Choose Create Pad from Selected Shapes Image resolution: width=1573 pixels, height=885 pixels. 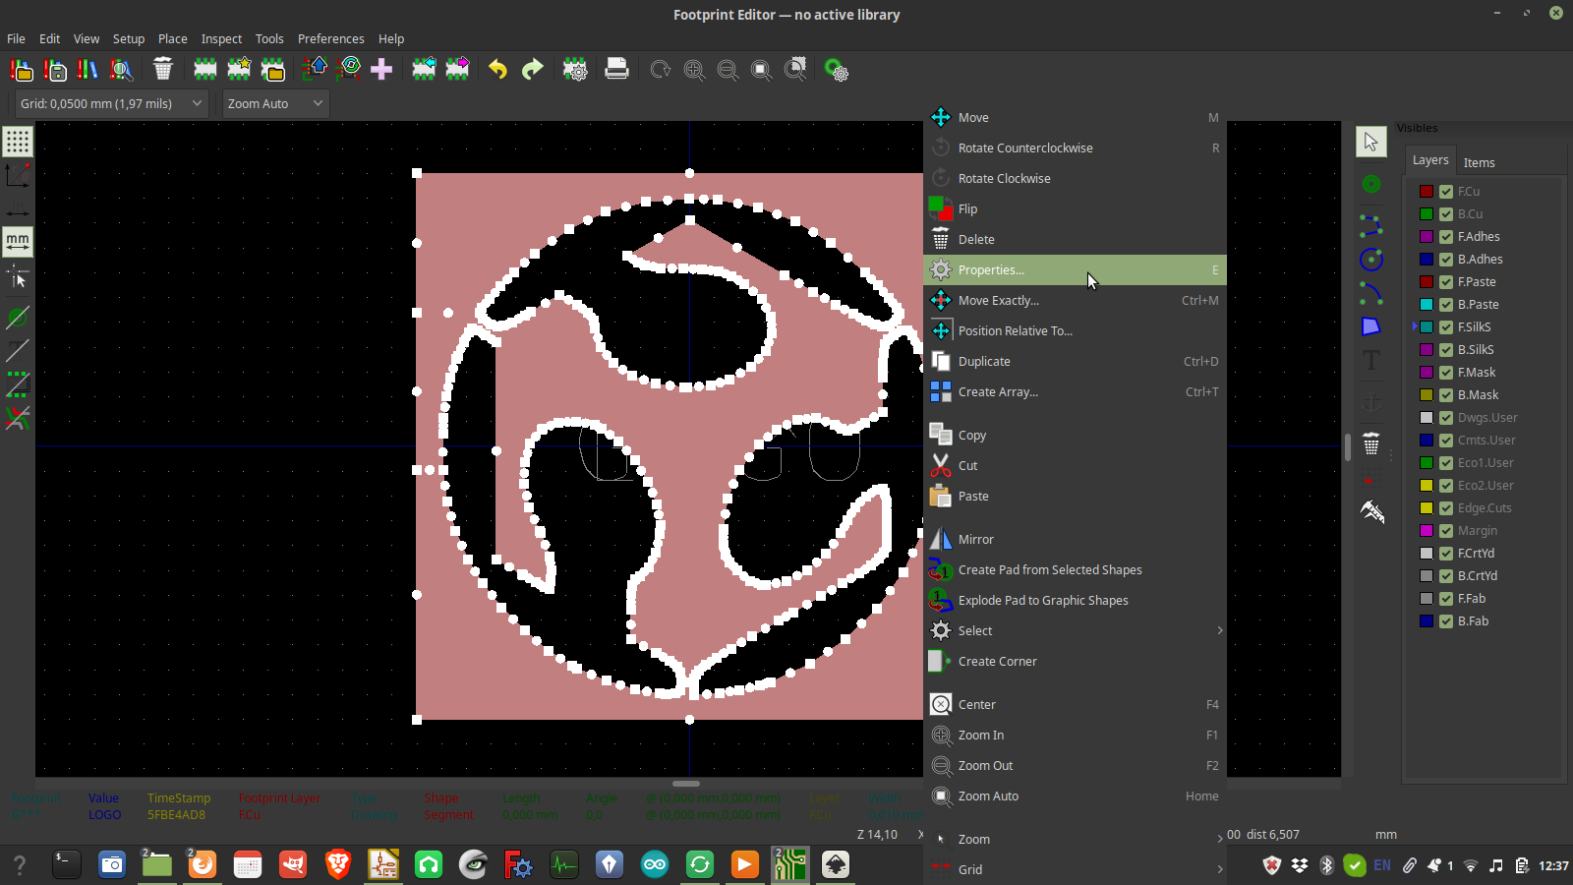tap(1075, 570)
